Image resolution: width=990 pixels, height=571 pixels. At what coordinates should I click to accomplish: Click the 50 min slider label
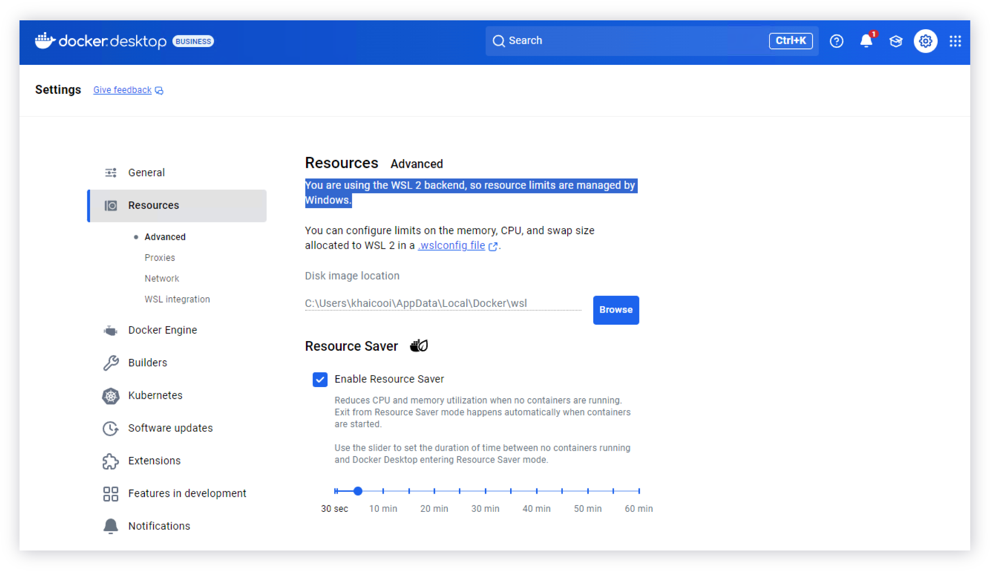[x=587, y=509]
